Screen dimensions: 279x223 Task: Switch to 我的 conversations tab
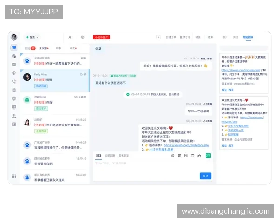[30, 48]
